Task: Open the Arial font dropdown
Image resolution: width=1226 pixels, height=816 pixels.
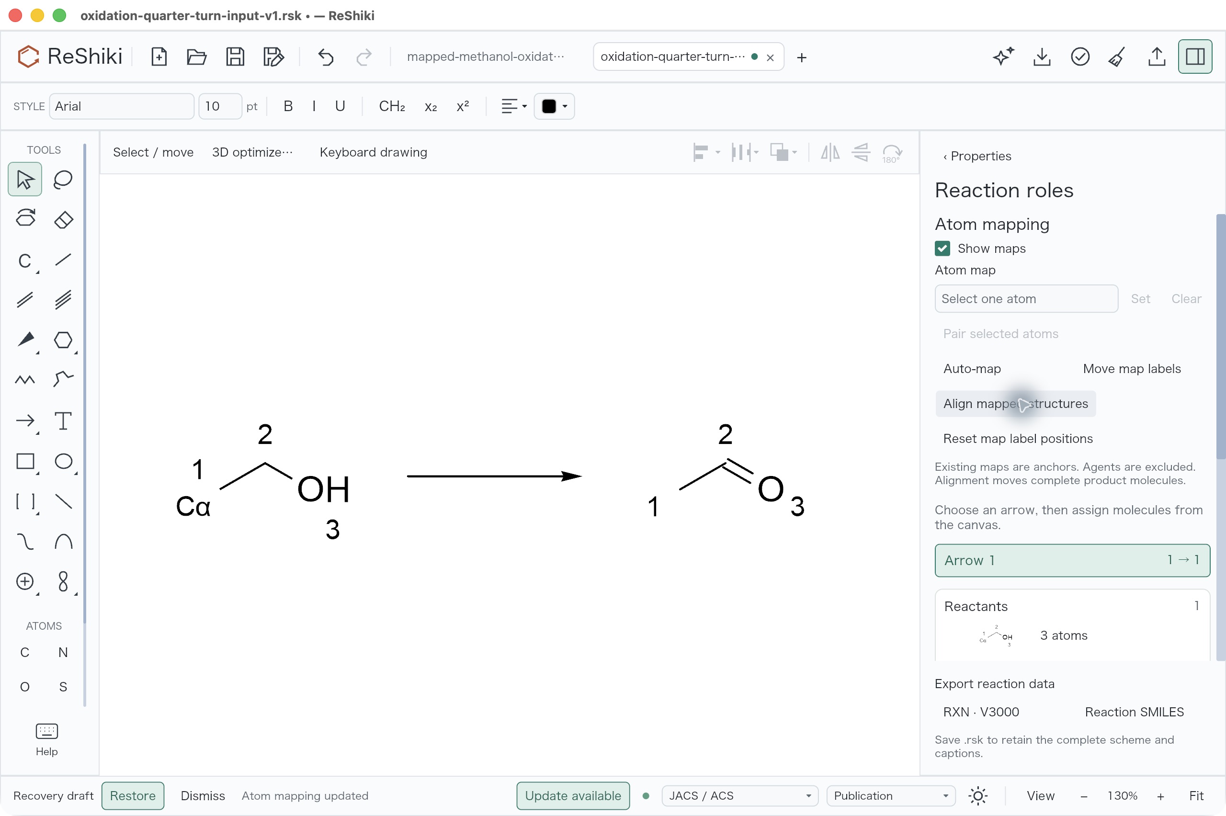Action: [121, 106]
